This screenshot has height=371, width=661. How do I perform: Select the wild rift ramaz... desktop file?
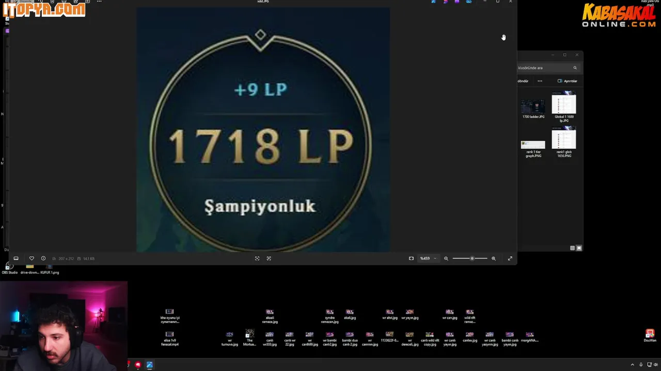click(469, 316)
